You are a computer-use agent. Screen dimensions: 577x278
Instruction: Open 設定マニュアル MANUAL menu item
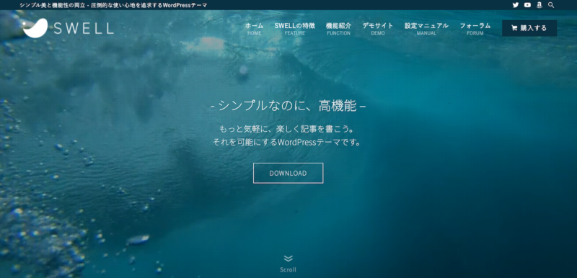[x=426, y=29]
